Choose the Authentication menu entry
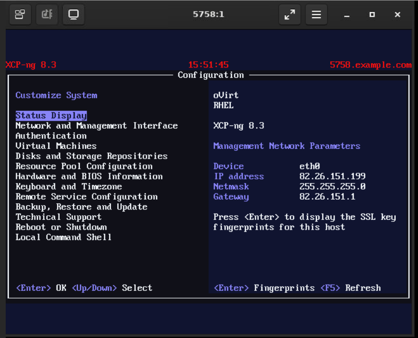This screenshot has width=418, height=338. [51, 136]
